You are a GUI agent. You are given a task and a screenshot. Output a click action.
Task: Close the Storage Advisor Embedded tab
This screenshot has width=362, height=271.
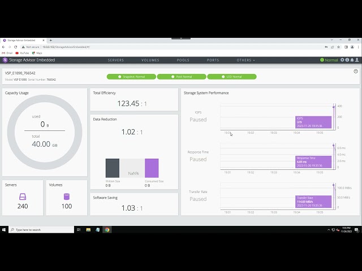[x=44, y=40]
